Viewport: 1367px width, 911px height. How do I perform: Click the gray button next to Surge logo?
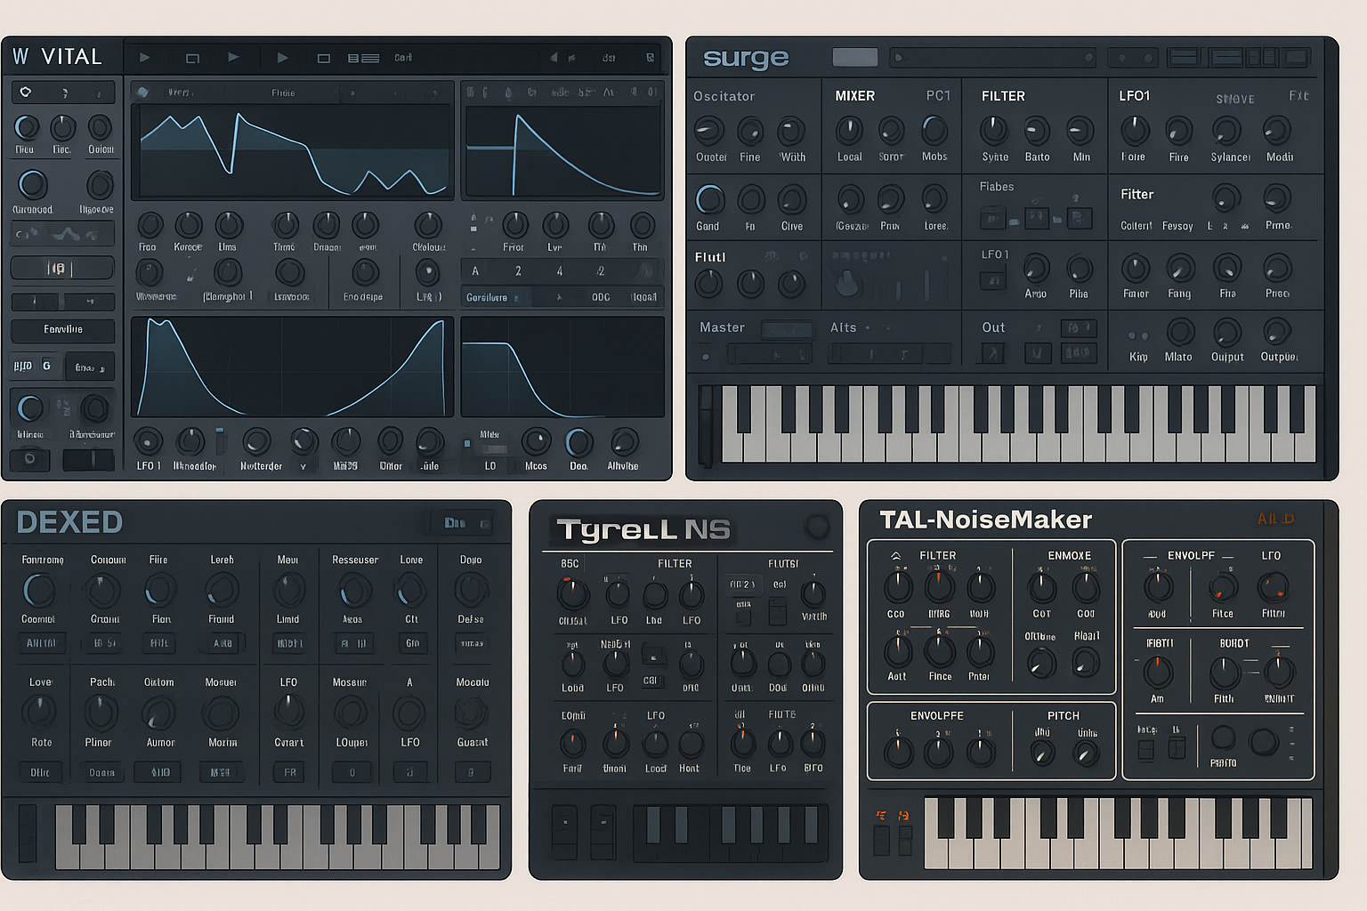[854, 58]
